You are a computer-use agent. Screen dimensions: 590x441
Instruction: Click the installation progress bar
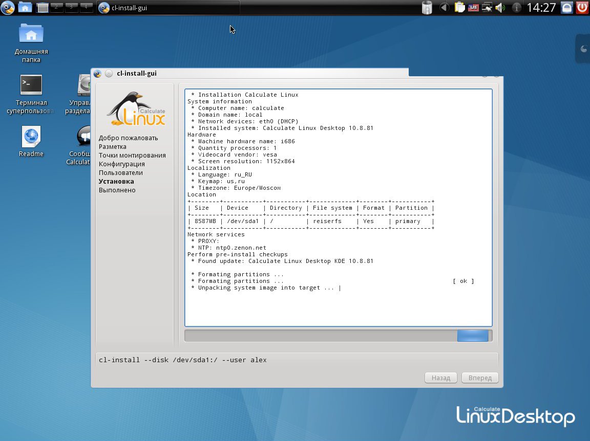[338, 336]
